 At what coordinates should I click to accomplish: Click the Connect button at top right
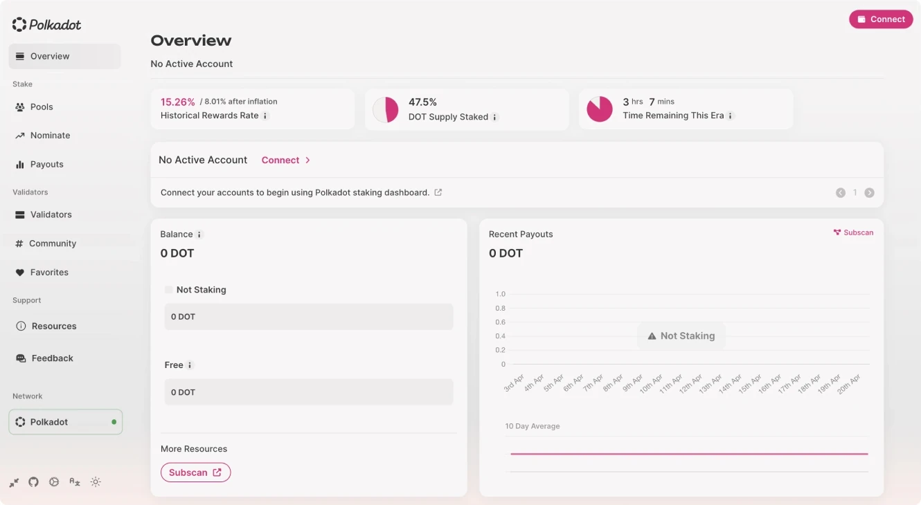881,19
